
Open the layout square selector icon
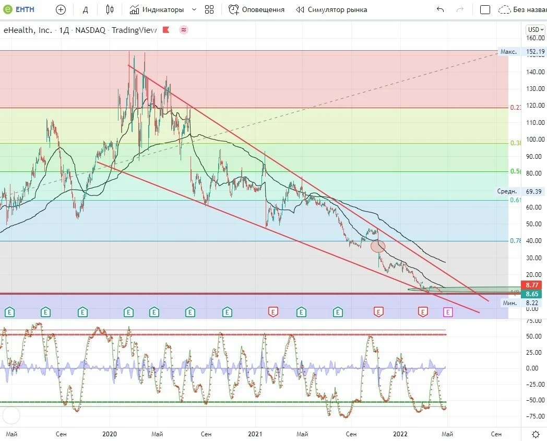tap(485, 10)
